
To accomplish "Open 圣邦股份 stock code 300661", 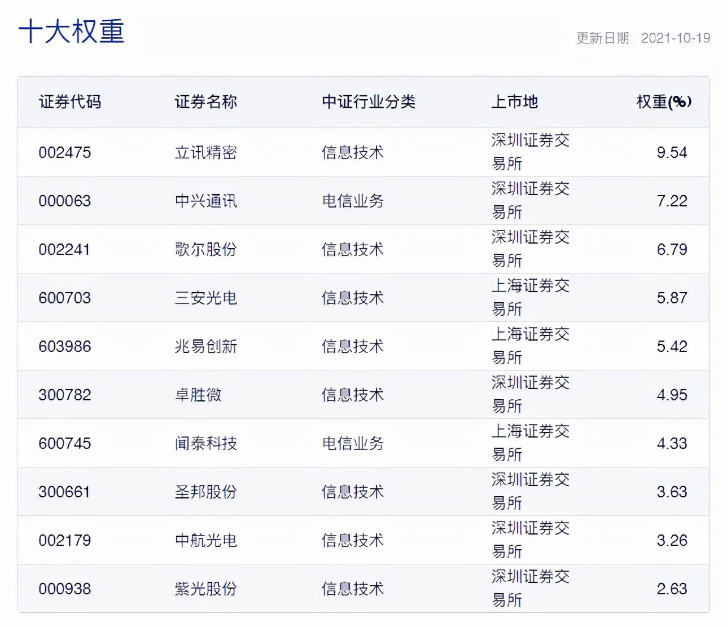I will [64, 492].
